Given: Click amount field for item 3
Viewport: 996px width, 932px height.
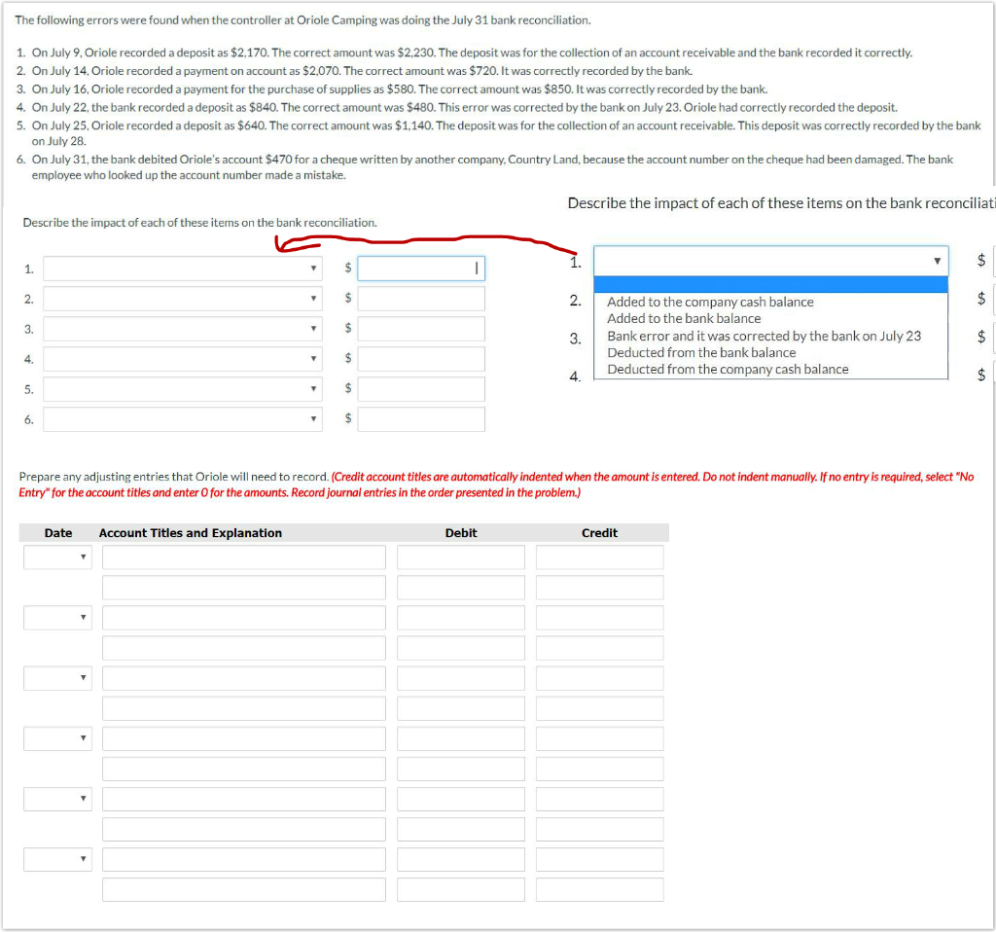Looking at the screenshot, I should click(x=421, y=329).
